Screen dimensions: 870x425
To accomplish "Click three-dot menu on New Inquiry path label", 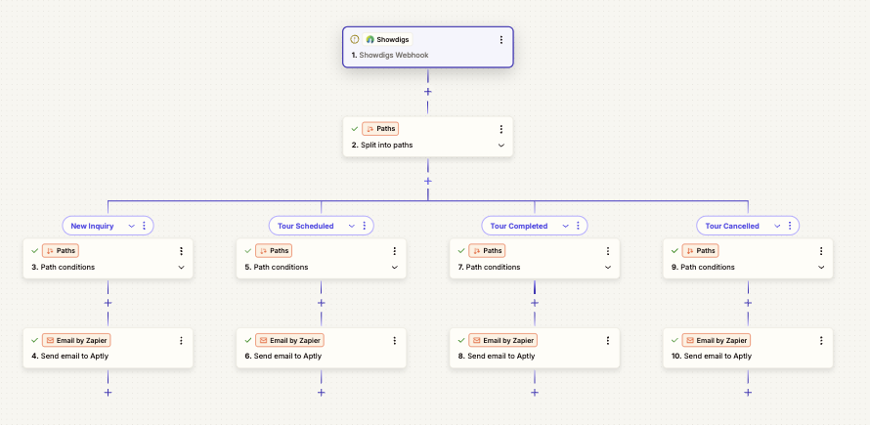I will [145, 226].
